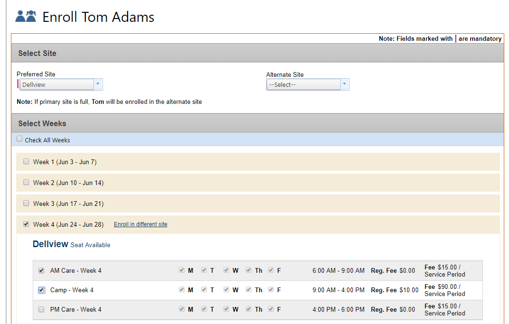Toggle Wednesday for PM Care
The height and width of the screenshot is (324, 509).
tap(226, 309)
